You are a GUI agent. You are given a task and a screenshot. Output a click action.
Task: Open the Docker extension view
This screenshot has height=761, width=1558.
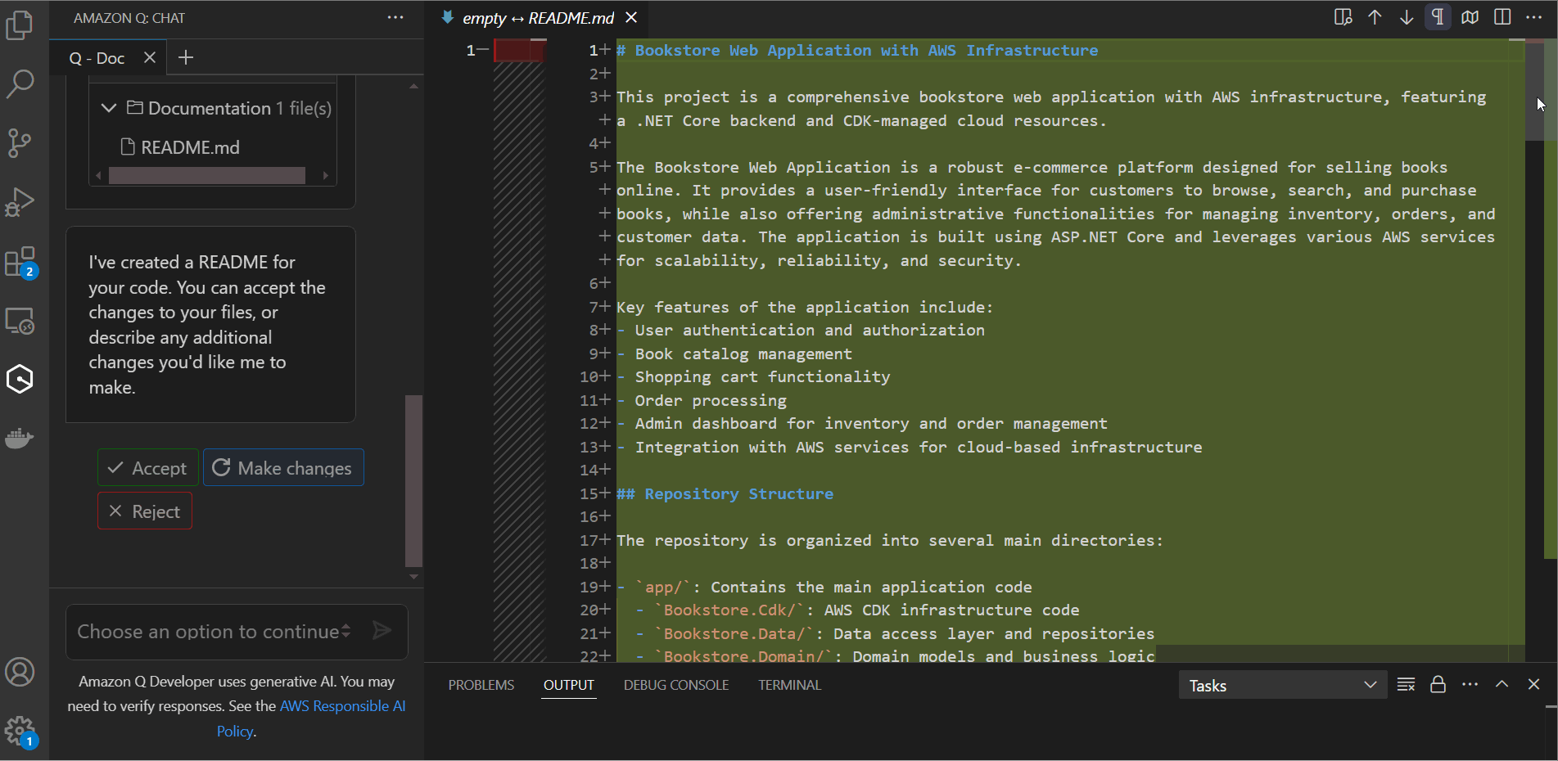pos(20,439)
